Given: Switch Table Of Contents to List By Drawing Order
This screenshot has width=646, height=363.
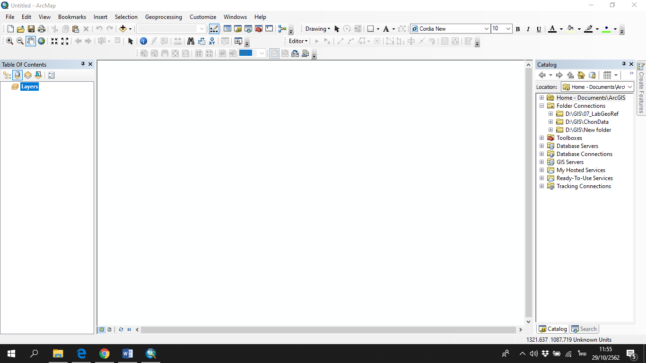Looking at the screenshot, I should click(x=6, y=75).
